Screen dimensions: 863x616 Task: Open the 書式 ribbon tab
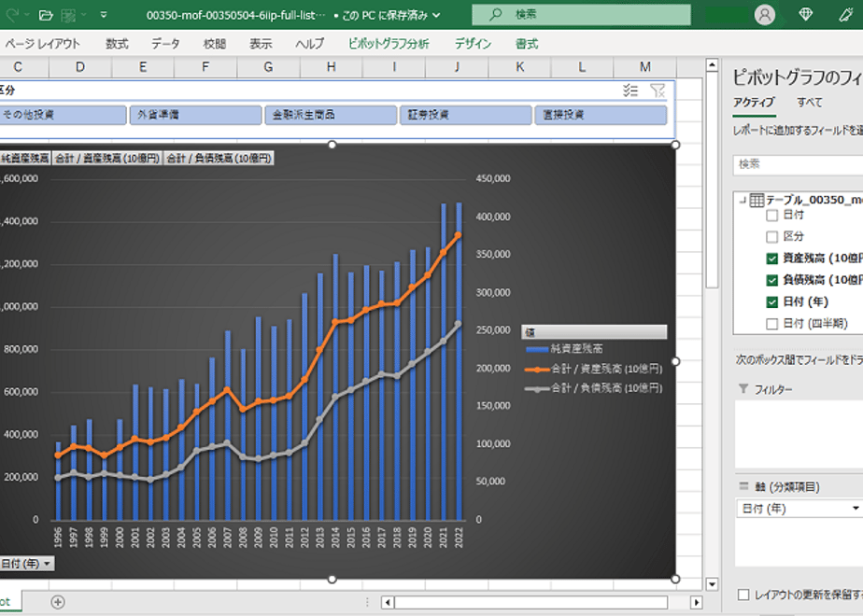click(527, 44)
